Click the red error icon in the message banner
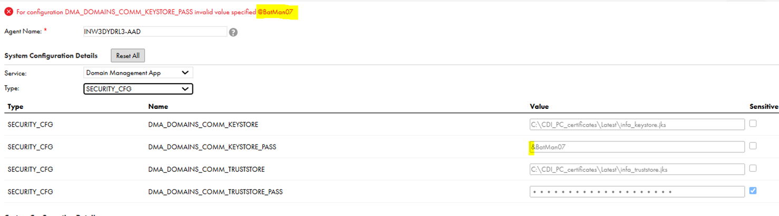This screenshot has width=779, height=216. pyautogui.click(x=8, y=12)
